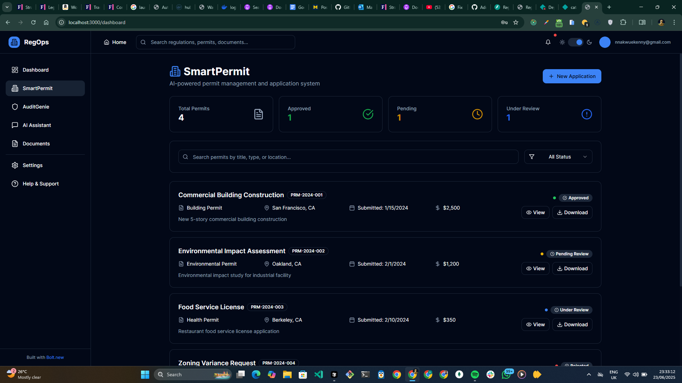Open Chrome tab search dropdown arrow
Image resolution: width=682 pixels, height=383 pixels.
(7, 7)
